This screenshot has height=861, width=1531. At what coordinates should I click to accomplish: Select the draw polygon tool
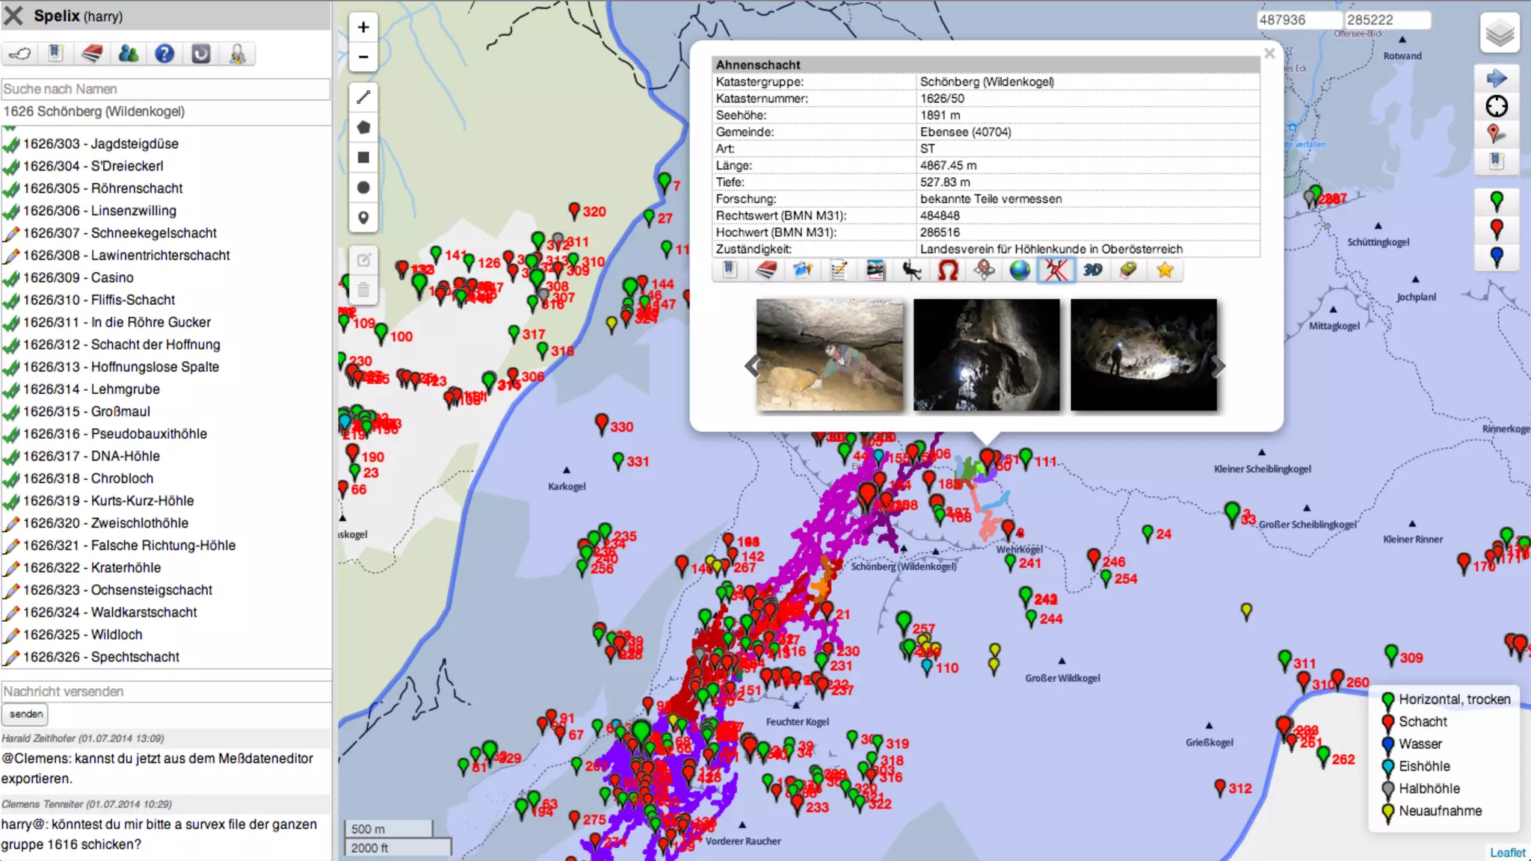tap(363, 127)
